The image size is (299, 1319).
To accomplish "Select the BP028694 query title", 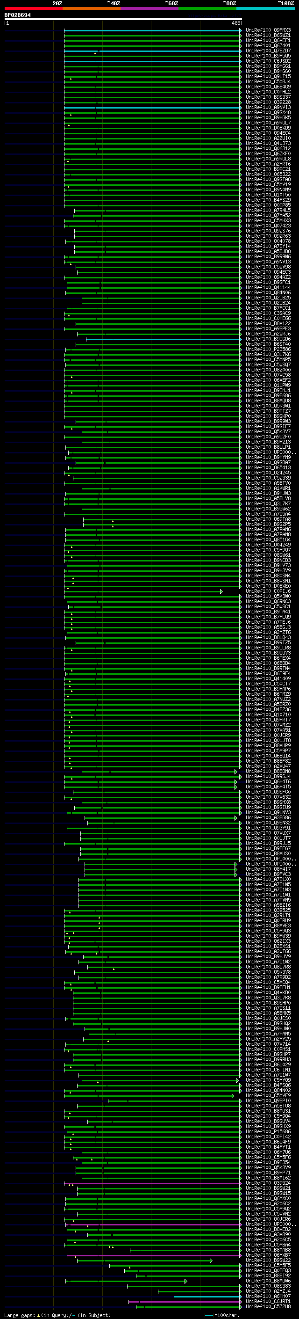I will pos(17,15).
